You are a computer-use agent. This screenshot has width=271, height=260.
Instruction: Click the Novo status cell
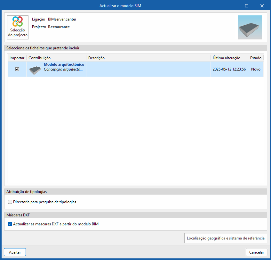(256, 69)
